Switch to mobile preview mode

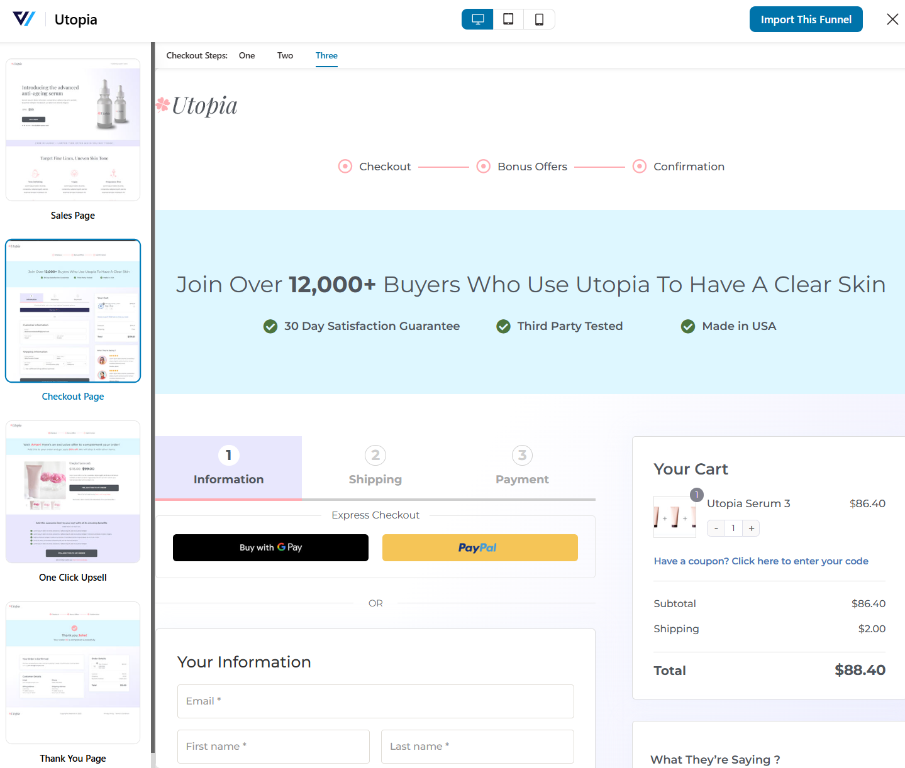tap(539, 19)
